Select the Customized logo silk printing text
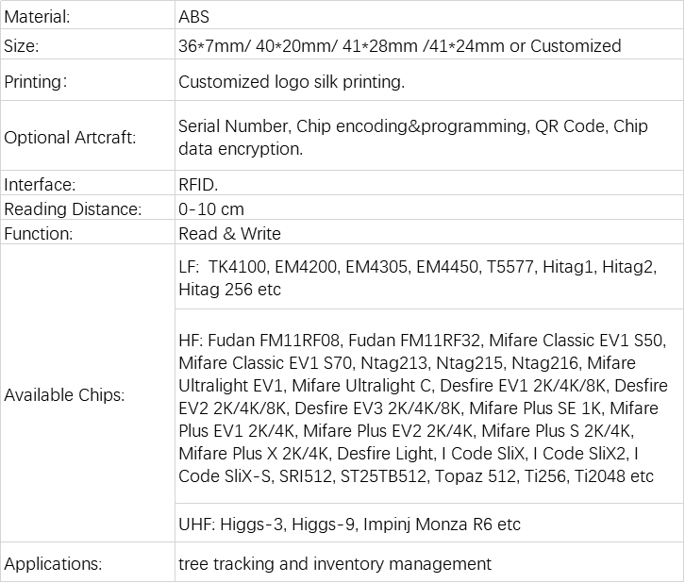The height and width of the screenshot is (583, 685). pyautogui.click(x=292, y=82)
